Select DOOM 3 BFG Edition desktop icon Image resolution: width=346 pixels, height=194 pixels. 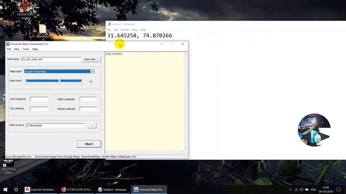(x=25, y=10)
